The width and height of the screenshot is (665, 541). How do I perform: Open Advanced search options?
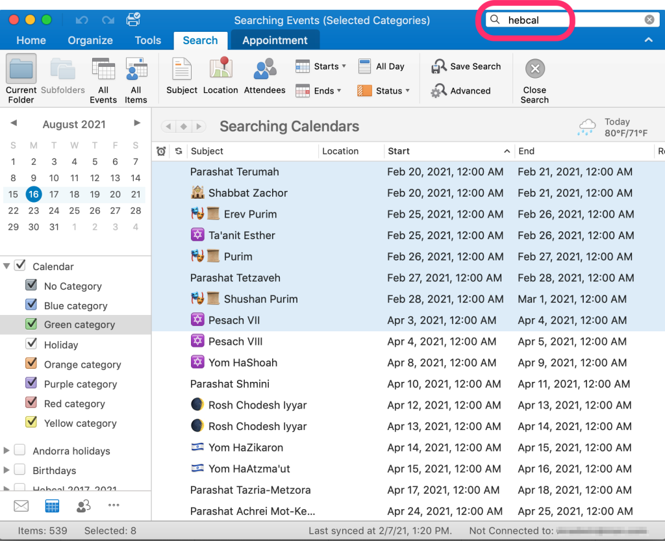[x=461, y=90]
